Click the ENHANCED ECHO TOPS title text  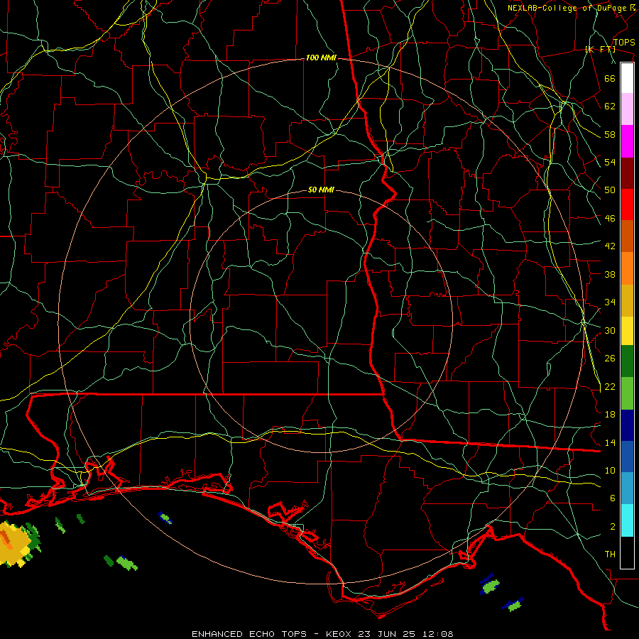[x=249, y=634]
